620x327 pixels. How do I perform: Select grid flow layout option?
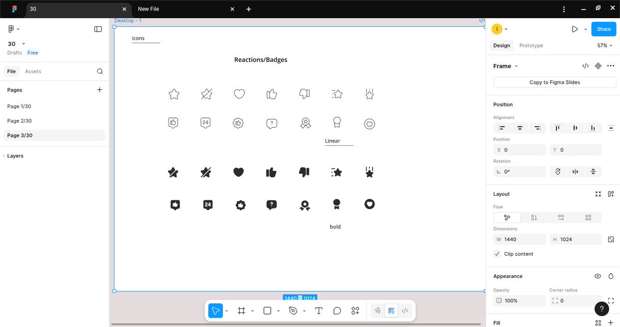click(x=588, y=218)
